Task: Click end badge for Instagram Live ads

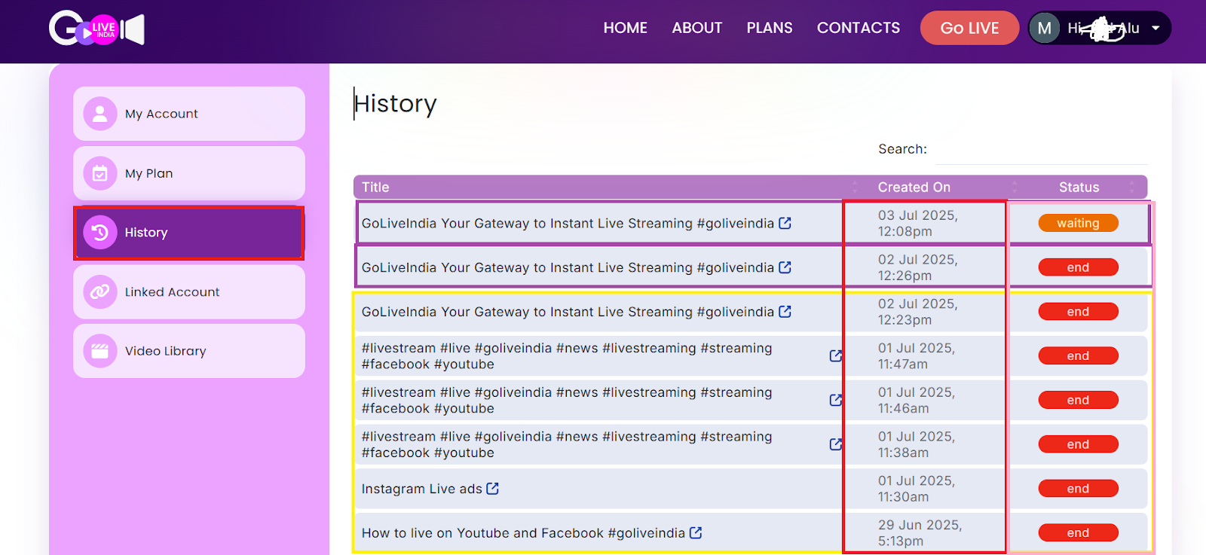Action: [x=1078, y=489]
